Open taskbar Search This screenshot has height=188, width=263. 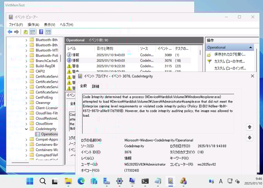tap(43, 181)
